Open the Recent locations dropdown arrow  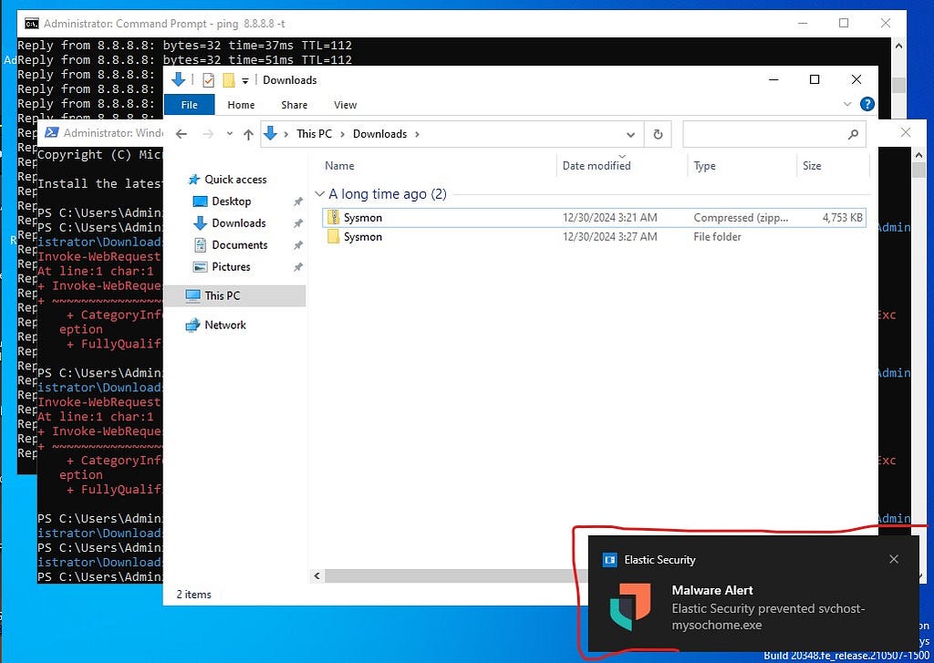click(x=229, y=134)
